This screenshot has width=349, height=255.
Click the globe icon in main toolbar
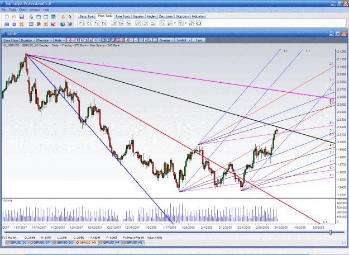click(x=63, y=24)
